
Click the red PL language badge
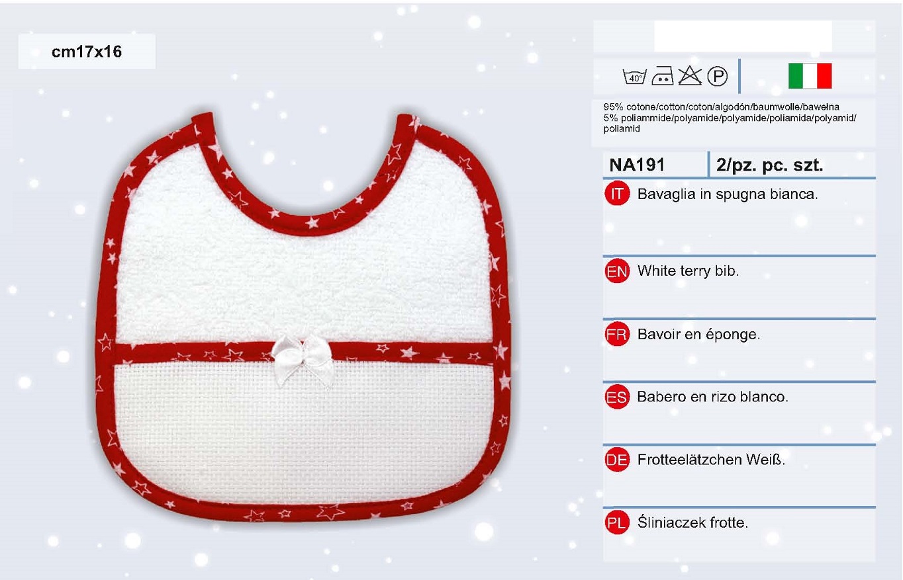(x=617, y=523)
